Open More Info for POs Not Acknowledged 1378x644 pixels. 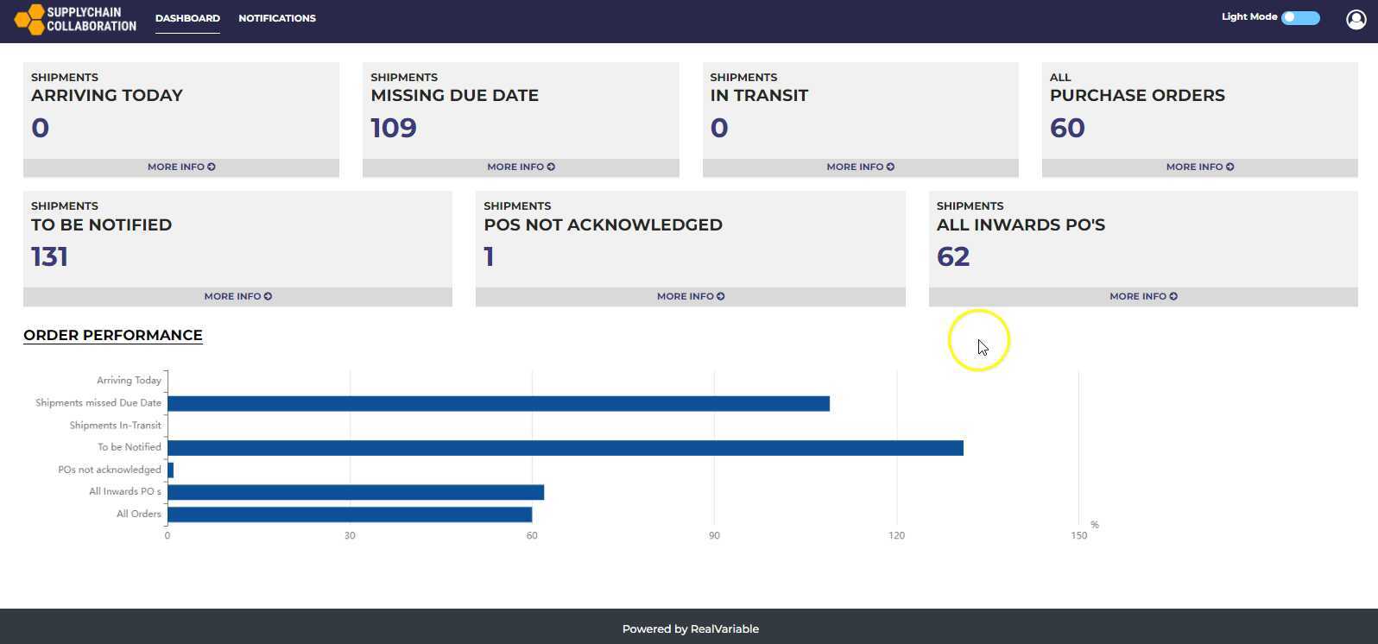pyautogui.click(x=691, y=296)
